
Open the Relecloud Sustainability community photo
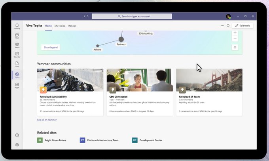tap(70, 80)
